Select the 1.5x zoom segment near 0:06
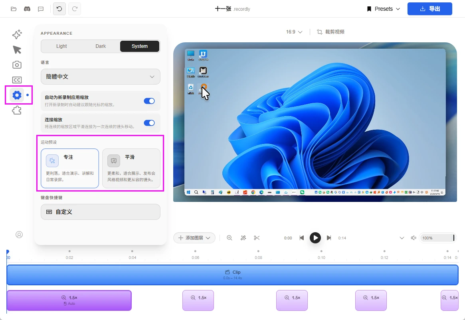465x320 pixels. (x=198, y=300)
